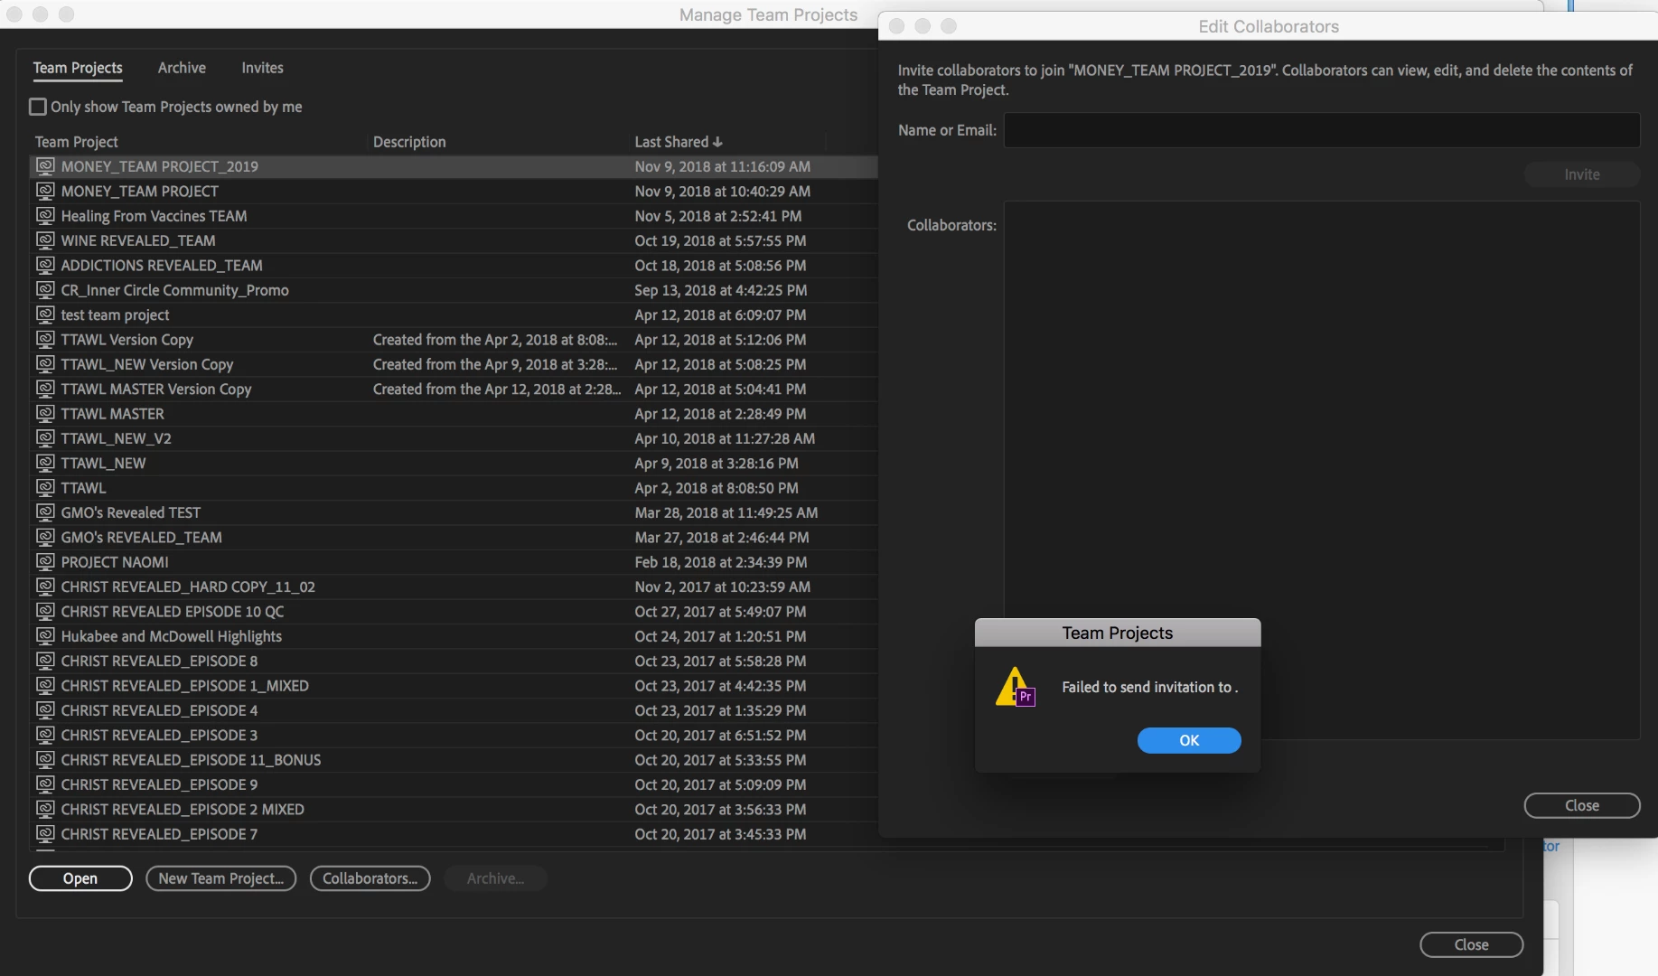Viewport: 1658px width, 976px height.
Task: Select CHRIST REVEALED_HARD COPY_11_02 project
Action: [454, 587]
